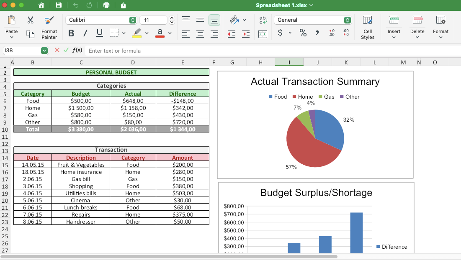Viewport: 461px width, 260px height.
Task: Click the Increase Decimal icon
Action: click(332, 33)
